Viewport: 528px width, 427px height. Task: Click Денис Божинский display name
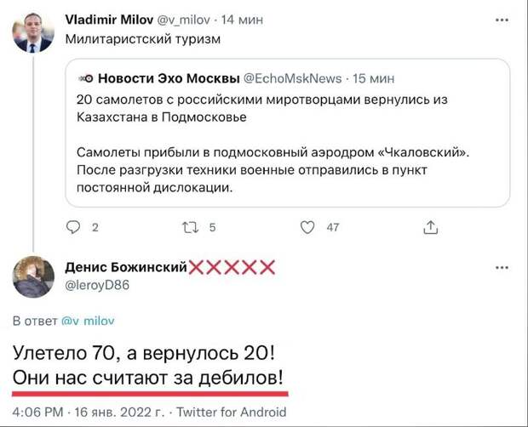coord(126,267)
